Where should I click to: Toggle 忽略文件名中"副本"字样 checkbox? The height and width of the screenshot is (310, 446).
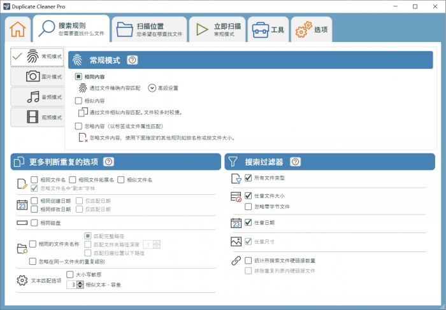34,188
